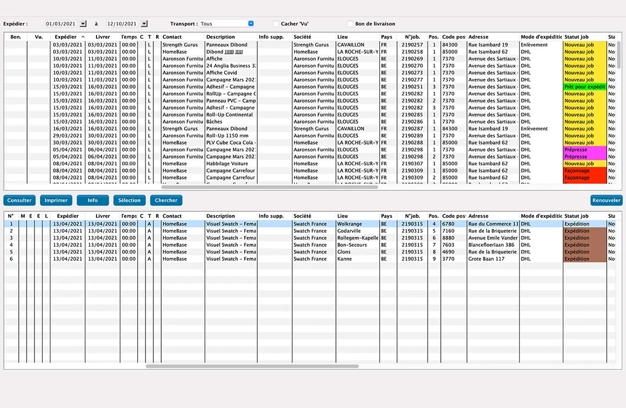Select job number 2190258 cell
Viewport: 626px width, 408px height.
(412, 52)
